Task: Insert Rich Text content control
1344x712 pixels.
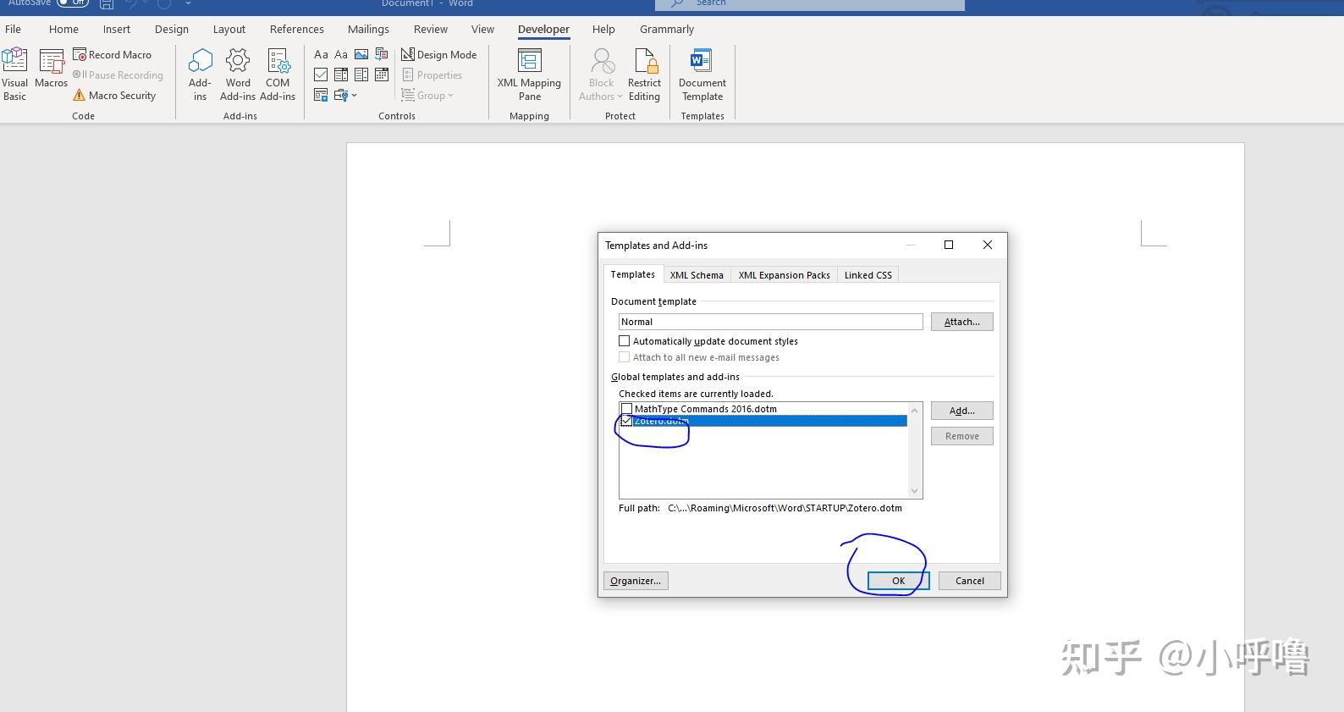Action: coord(321,54)
